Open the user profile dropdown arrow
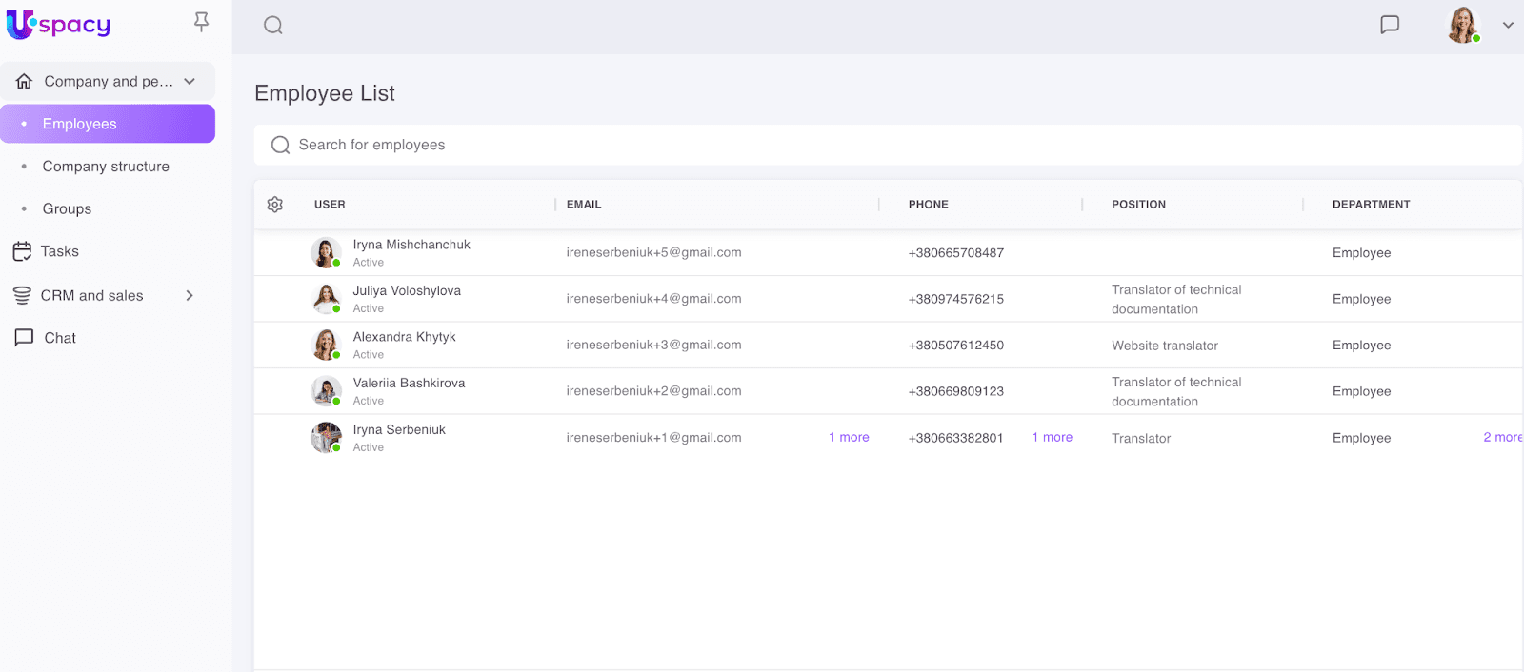 (x=1508, y=26)
